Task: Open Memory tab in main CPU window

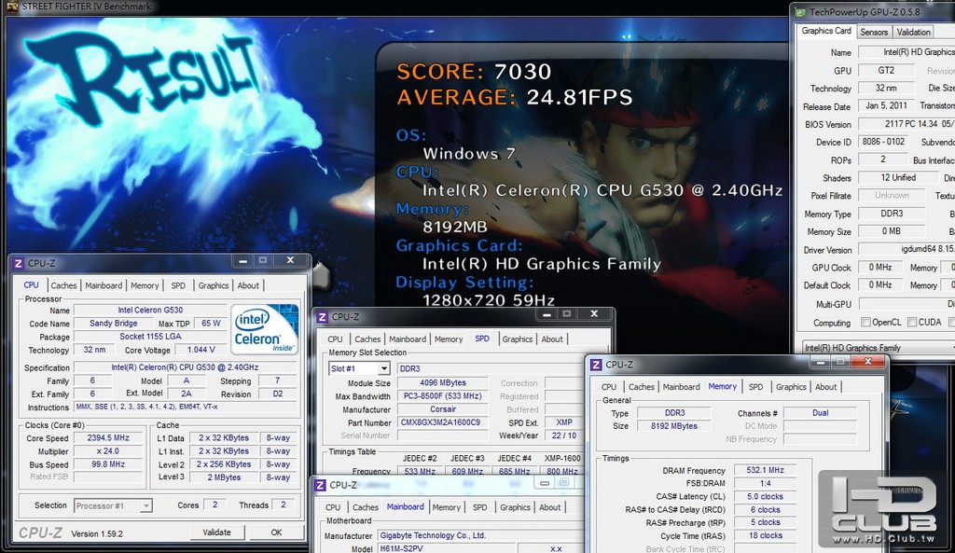Action: coord(145,285)
